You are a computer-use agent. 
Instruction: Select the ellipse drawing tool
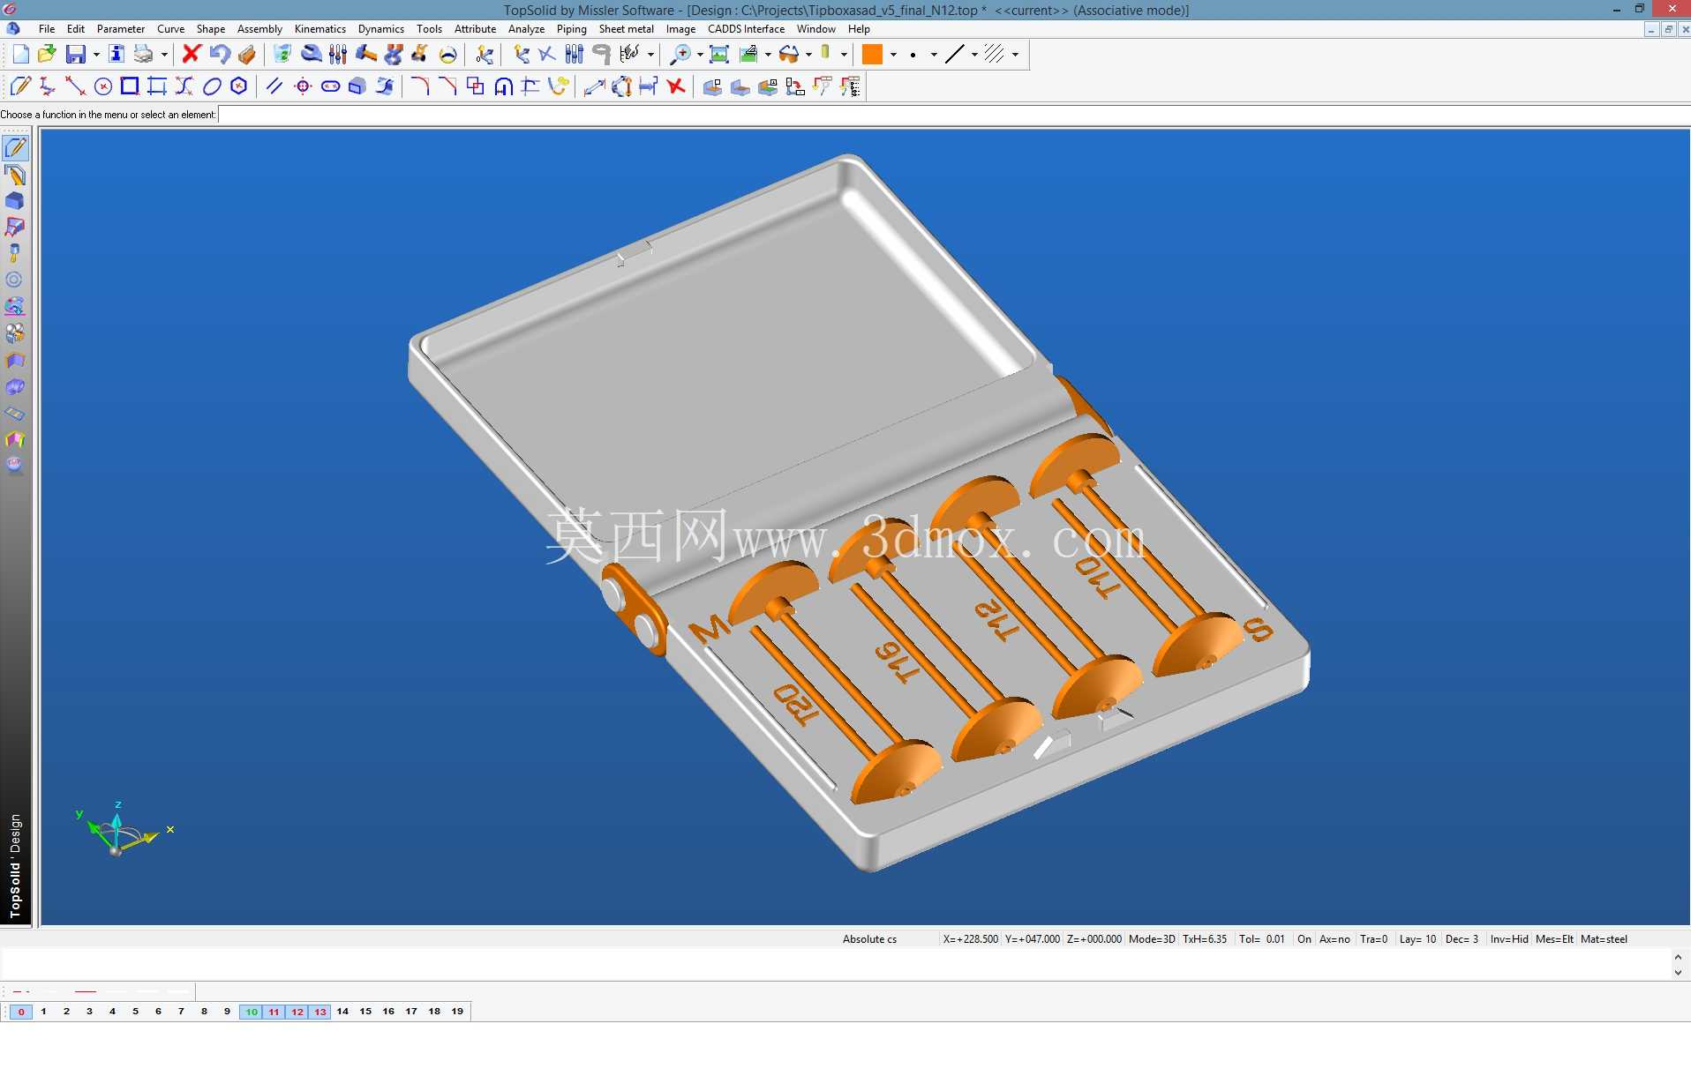212,86
